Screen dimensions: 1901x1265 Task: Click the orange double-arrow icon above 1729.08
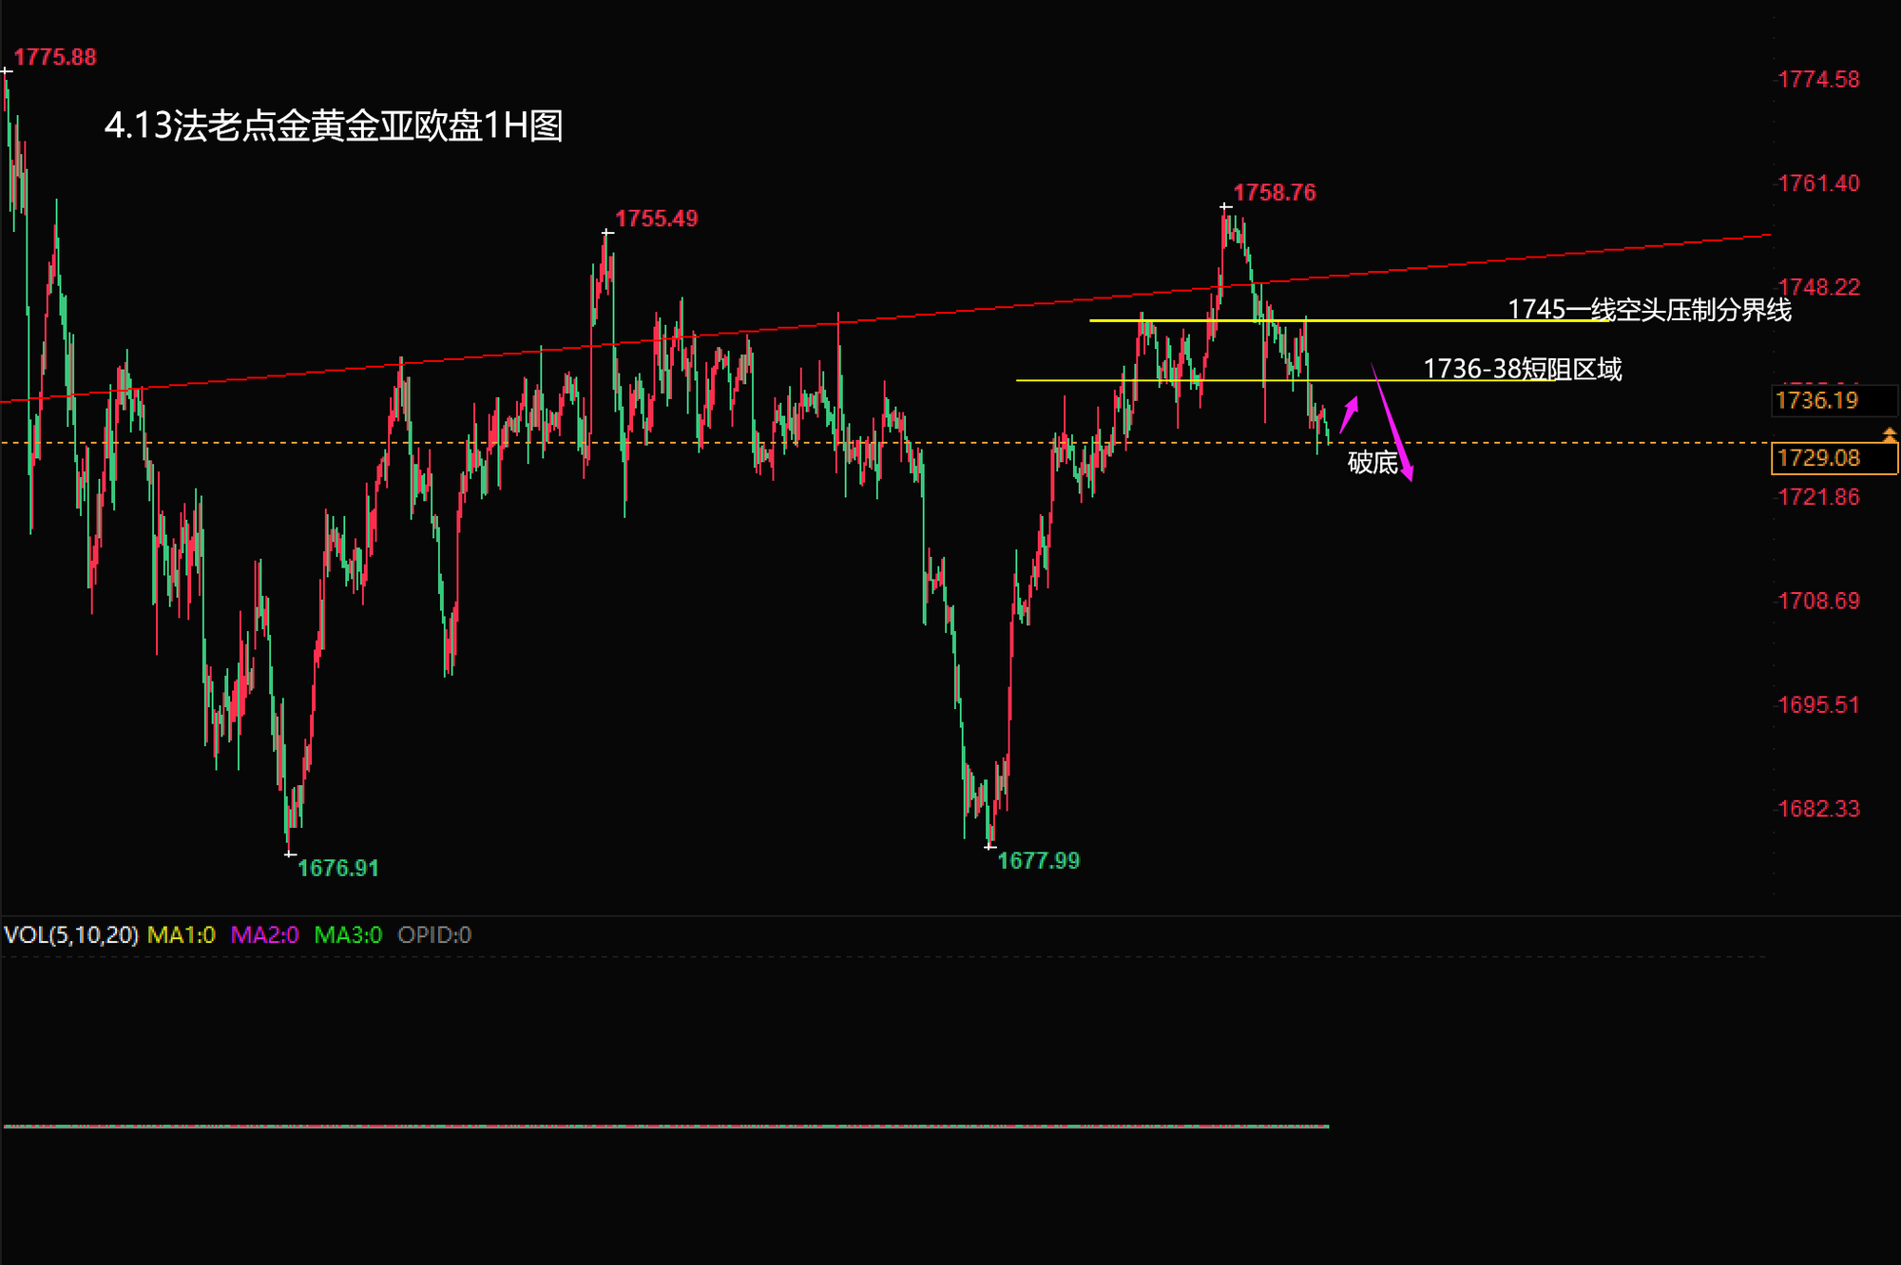coord(1889,434)
